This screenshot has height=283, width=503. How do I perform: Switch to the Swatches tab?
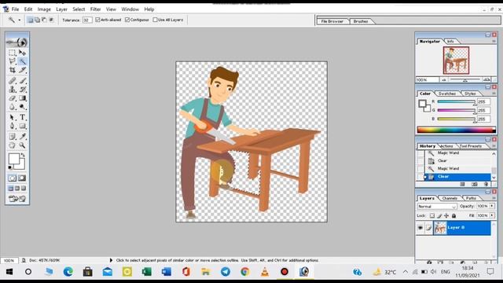[x=447, y=94]
